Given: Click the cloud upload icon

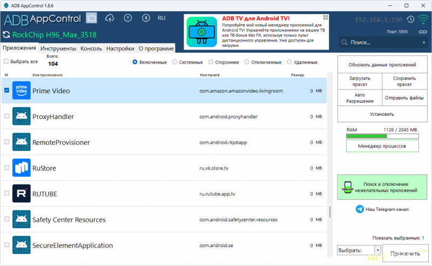Looking at the screenshot, I should coord(110,18).
